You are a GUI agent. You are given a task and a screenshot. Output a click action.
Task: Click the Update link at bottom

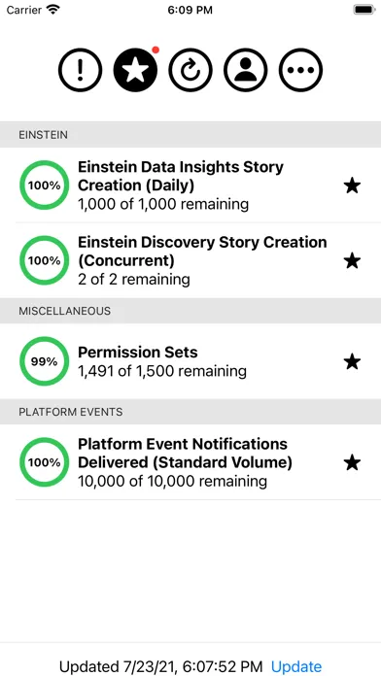point(296,666)
